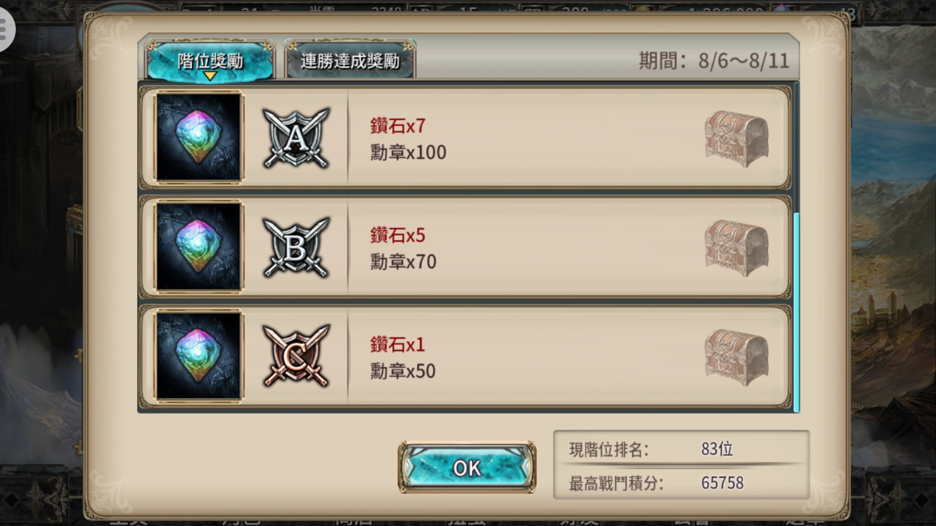
Task: Open the C rank treasure chest
Action: [x=736, y=357]
